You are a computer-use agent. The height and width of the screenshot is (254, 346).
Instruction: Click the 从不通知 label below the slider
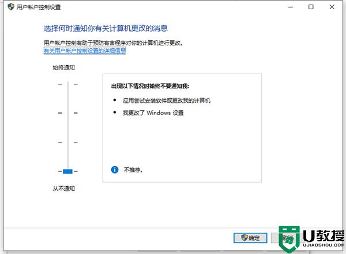pyautogui.click(x=63, y=188)
